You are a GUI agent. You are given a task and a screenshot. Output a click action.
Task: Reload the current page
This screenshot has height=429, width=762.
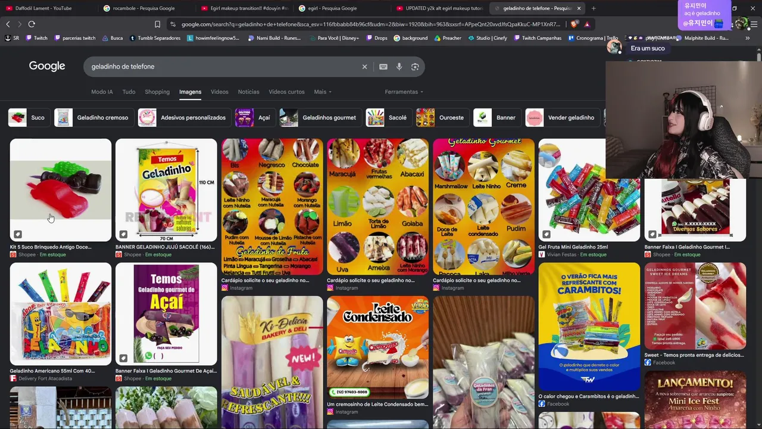pyautogui.click(x=32, y=24)
